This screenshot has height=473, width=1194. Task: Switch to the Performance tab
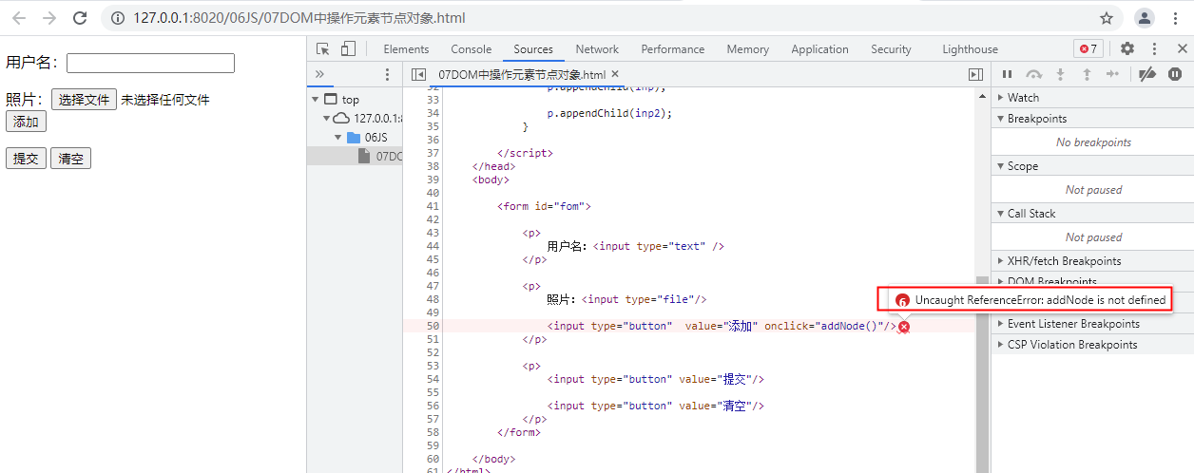click(x=673, y=49)
